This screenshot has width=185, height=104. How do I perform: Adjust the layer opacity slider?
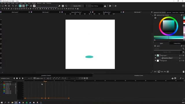click(168, 52)
